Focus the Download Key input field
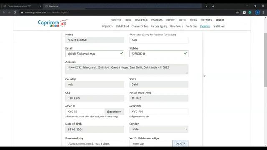Image resolution: width=267 pixels, height=150 pixels. click(x=95, y=143)
